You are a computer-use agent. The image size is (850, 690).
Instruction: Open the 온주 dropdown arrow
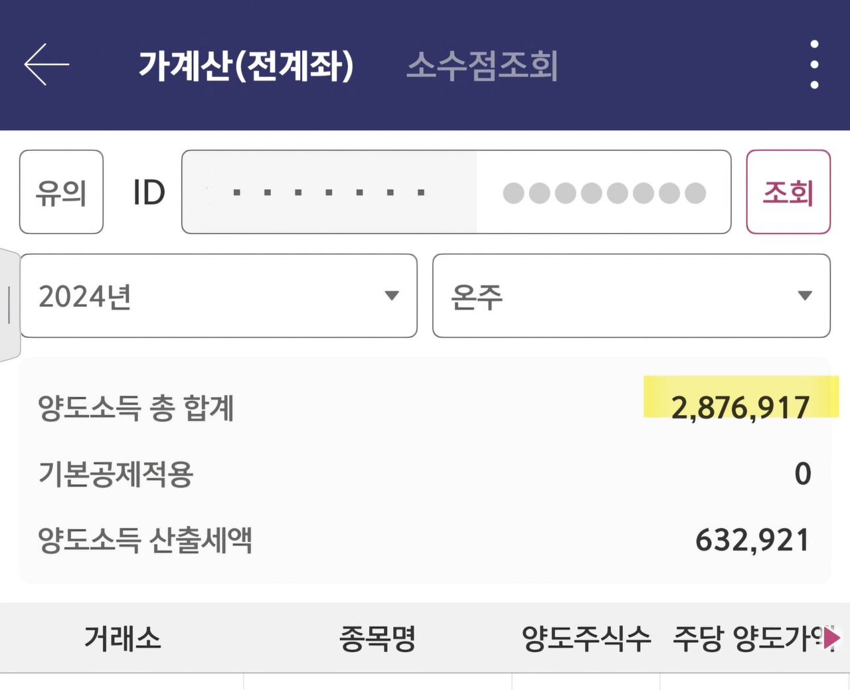[806, 296]
